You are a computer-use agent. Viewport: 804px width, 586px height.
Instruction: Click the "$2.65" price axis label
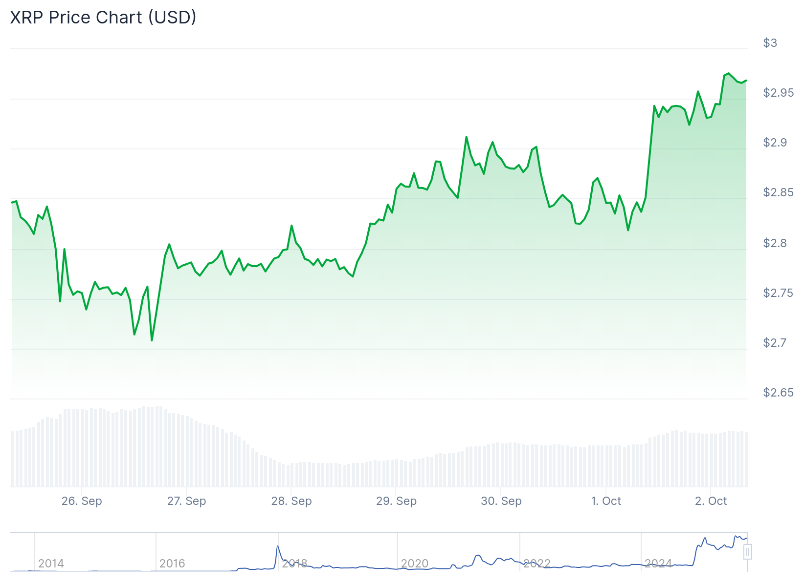coord(779,393)
